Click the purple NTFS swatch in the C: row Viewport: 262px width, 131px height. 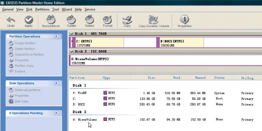point(105,98)
